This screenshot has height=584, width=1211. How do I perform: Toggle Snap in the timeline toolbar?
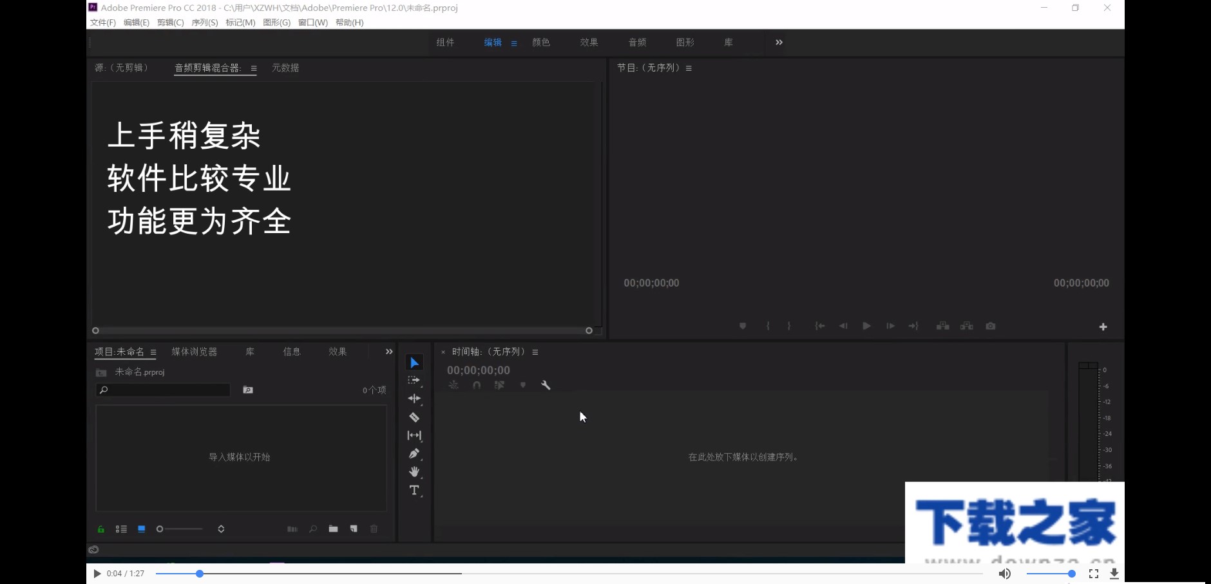click(477, 384)
